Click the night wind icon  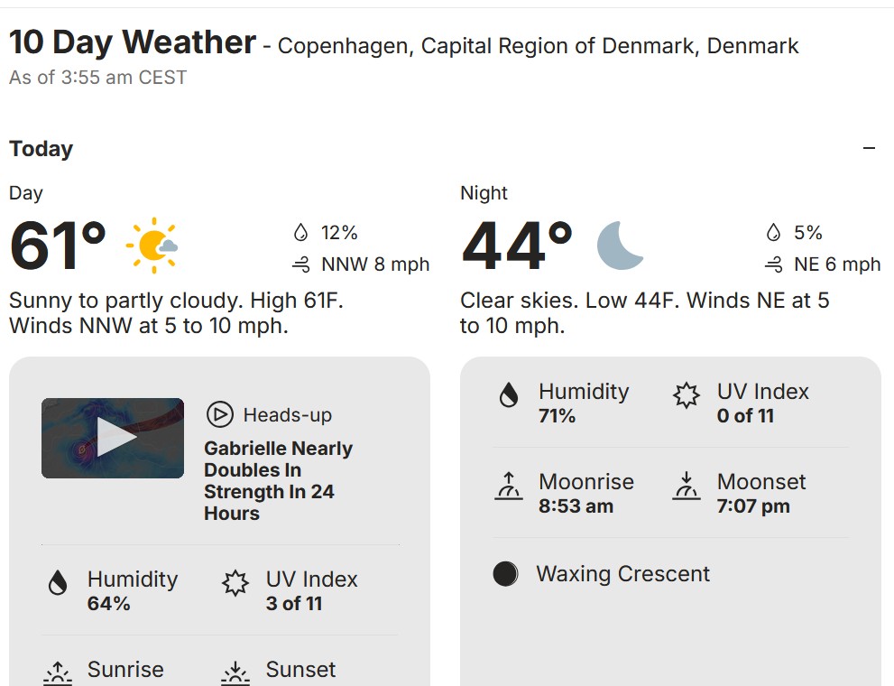pos(773,264)
